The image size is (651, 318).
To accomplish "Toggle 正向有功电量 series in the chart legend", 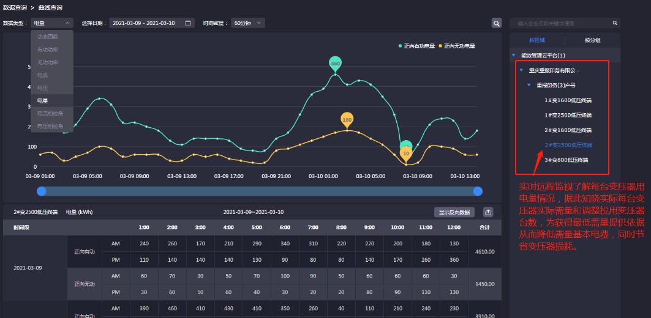I will click(417, 46).
